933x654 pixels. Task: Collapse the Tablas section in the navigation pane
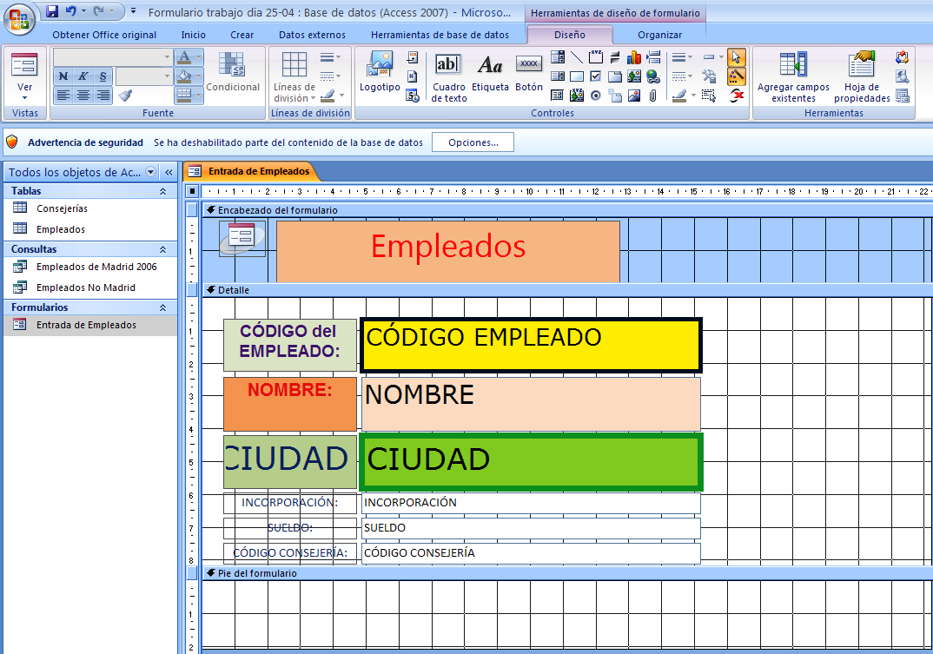coord(165,190)
